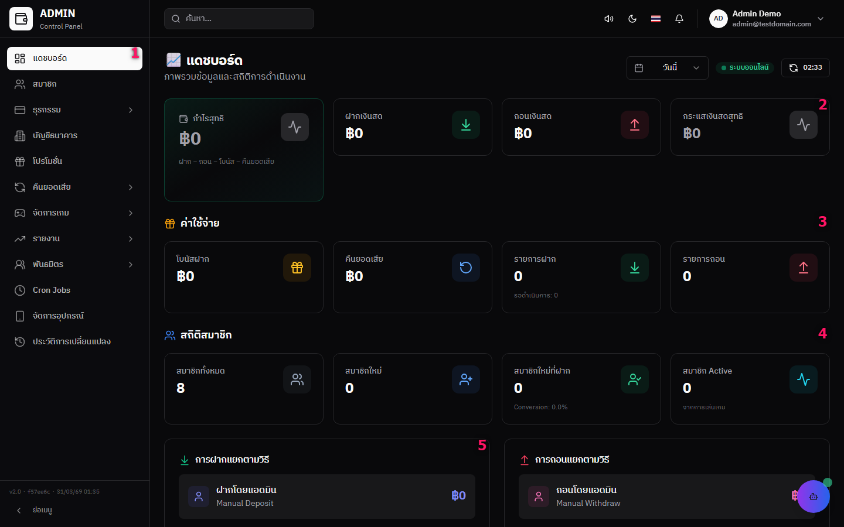
Task: Open the Thai flag language selector
Action: pos(656,19)
